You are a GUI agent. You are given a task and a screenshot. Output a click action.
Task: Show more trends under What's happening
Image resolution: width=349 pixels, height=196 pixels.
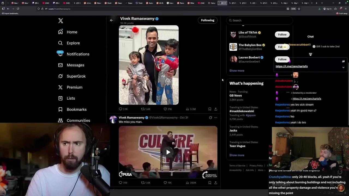pos(237,155)
